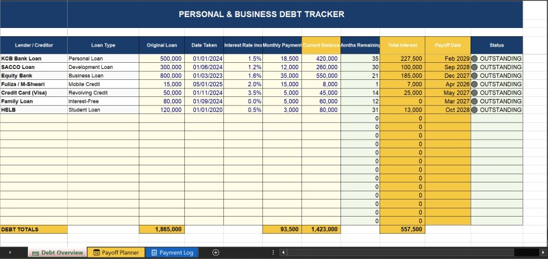Select the Oct 2028 payoff date cell
548x259 pixels.
[x=448, y=110]
